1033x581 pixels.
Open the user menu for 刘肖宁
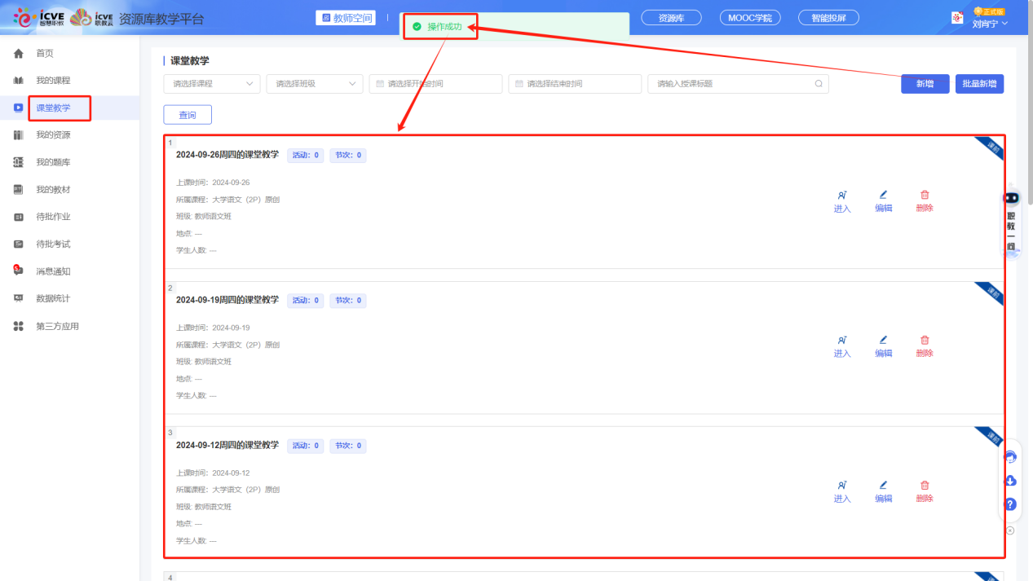coord(990,24)
